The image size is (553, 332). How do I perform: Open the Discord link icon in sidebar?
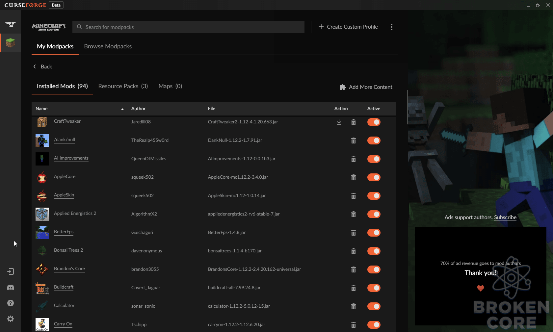11,288
